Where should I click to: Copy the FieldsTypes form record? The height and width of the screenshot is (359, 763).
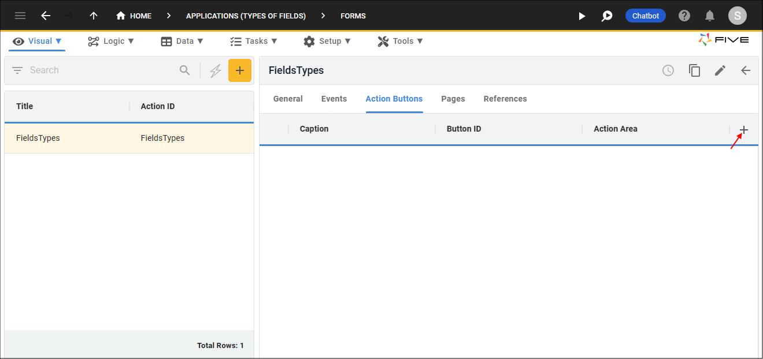tap(694, 70)
